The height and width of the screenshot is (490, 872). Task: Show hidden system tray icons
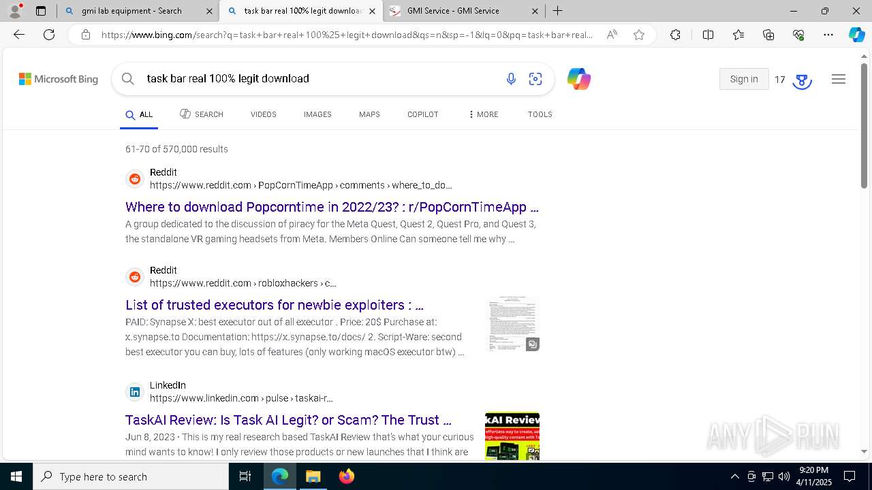[x=734, y=476]
